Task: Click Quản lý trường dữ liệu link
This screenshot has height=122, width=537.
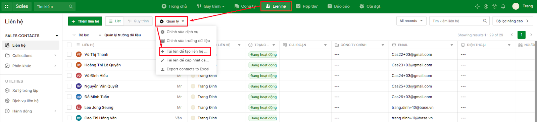Action: (120, 35)
